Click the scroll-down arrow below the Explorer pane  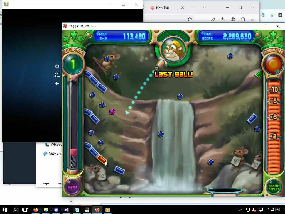[71, 201]
